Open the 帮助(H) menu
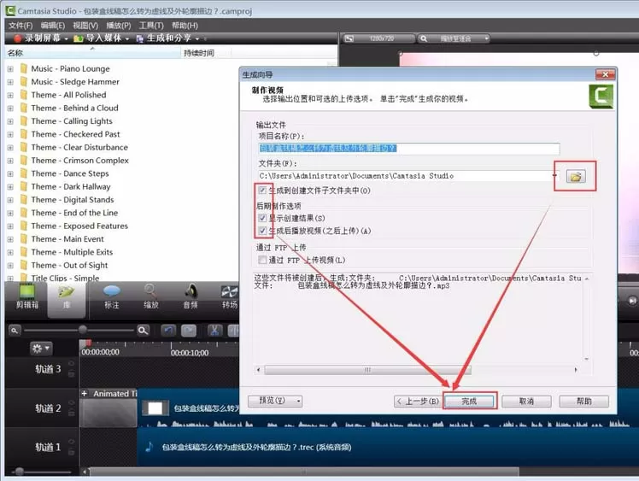Viewport: 639px width, 481px height. 185,26
